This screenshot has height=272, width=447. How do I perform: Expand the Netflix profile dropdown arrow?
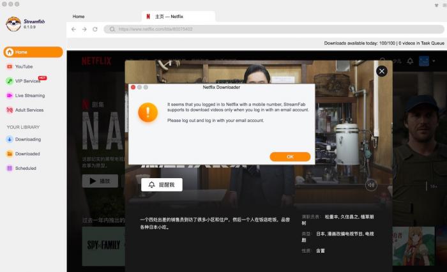(x=434, y=61)
